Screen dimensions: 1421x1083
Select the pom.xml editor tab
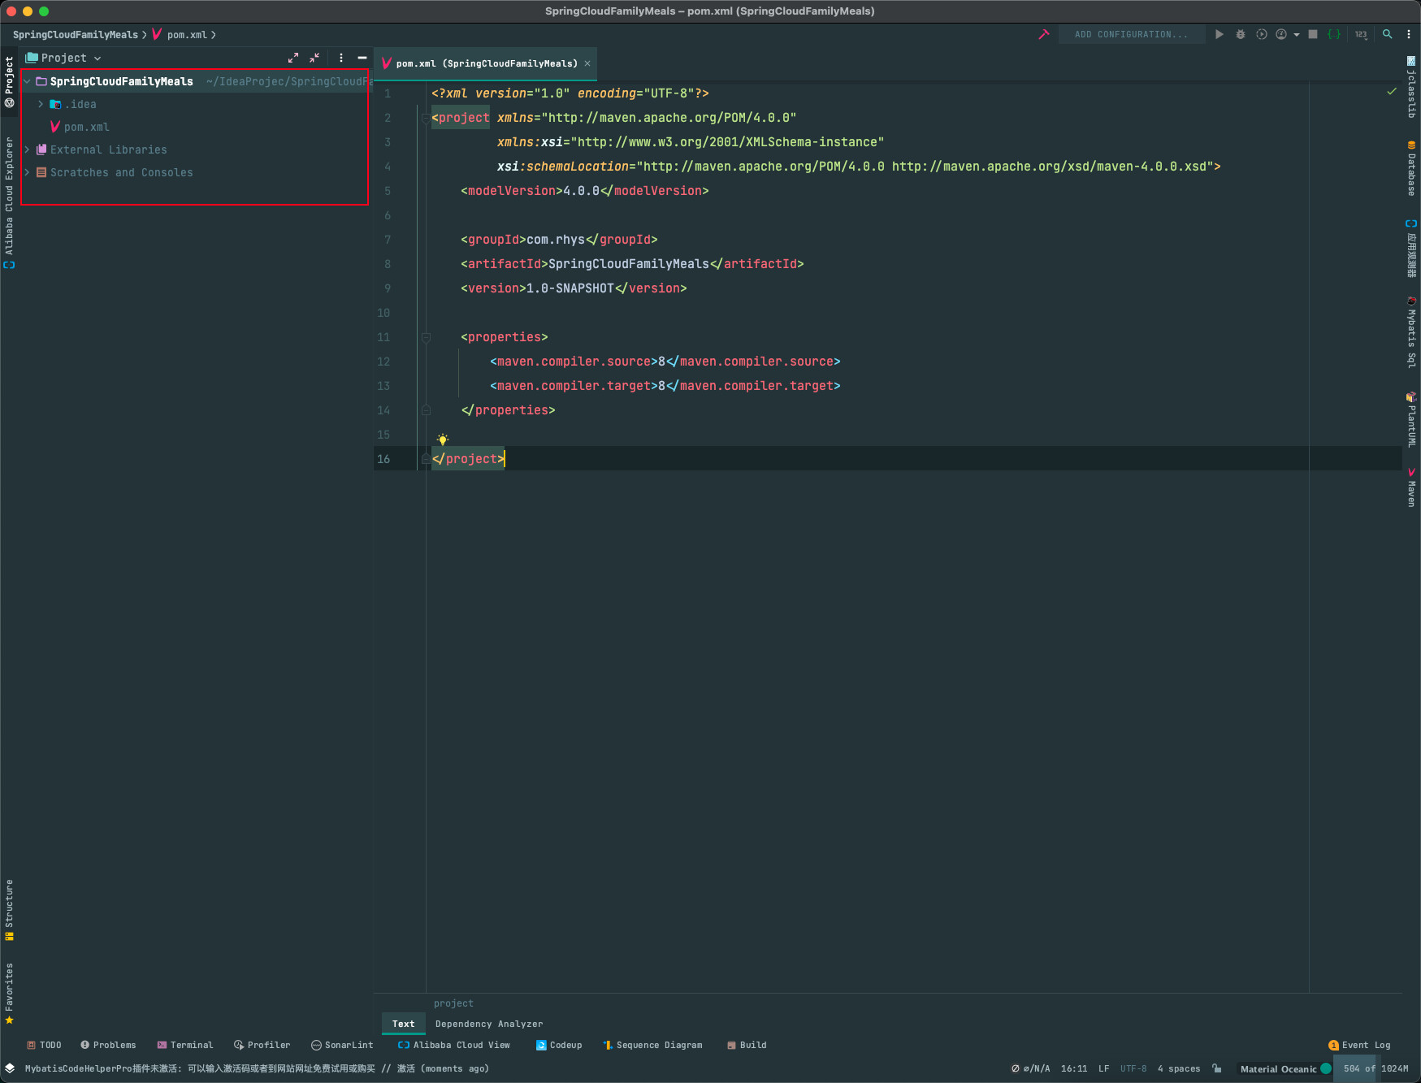pyautogui.click(x=486, y=63)
